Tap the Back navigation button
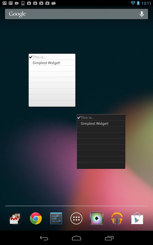 (x=44, y=238)
